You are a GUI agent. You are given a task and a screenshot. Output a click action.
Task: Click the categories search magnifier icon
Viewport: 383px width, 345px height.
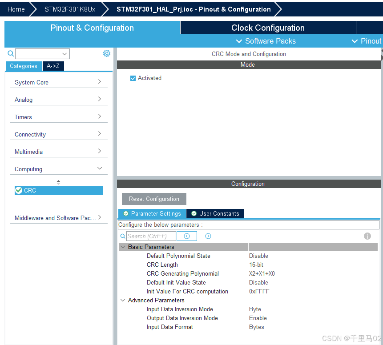click(11, 53)
